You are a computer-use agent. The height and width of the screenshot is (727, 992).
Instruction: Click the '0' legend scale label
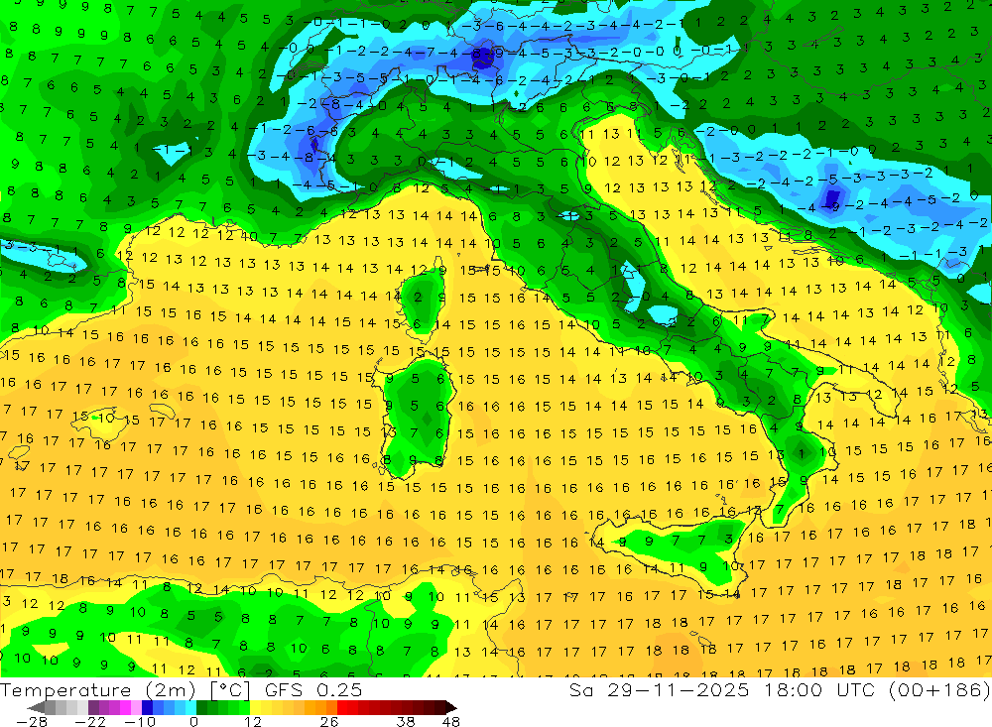[x=193, y=721]
